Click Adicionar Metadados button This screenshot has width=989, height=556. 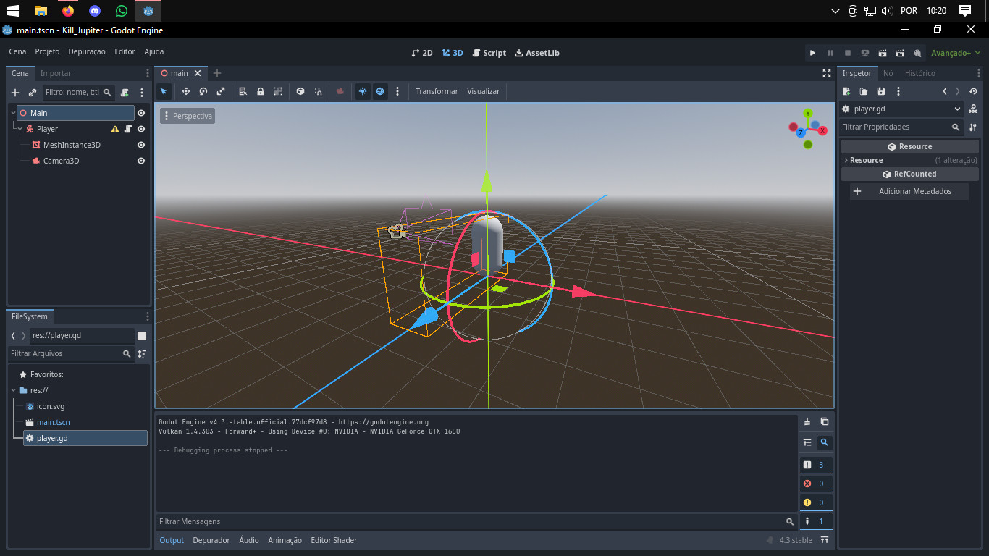point(910,191)
